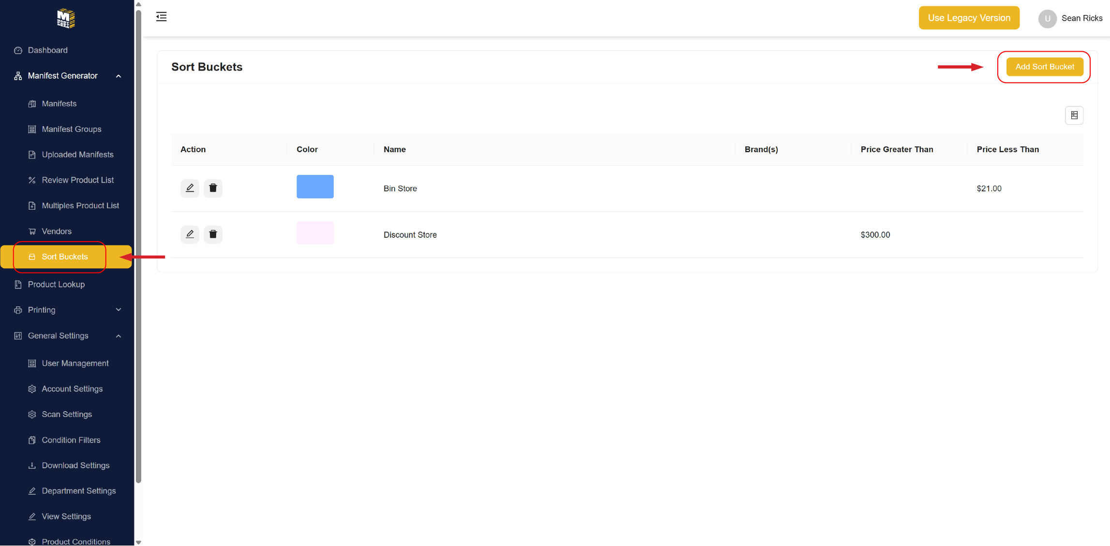Go to the Dashboard menu item
This screenshot has width=1110, height=546.
click(47, 50)
